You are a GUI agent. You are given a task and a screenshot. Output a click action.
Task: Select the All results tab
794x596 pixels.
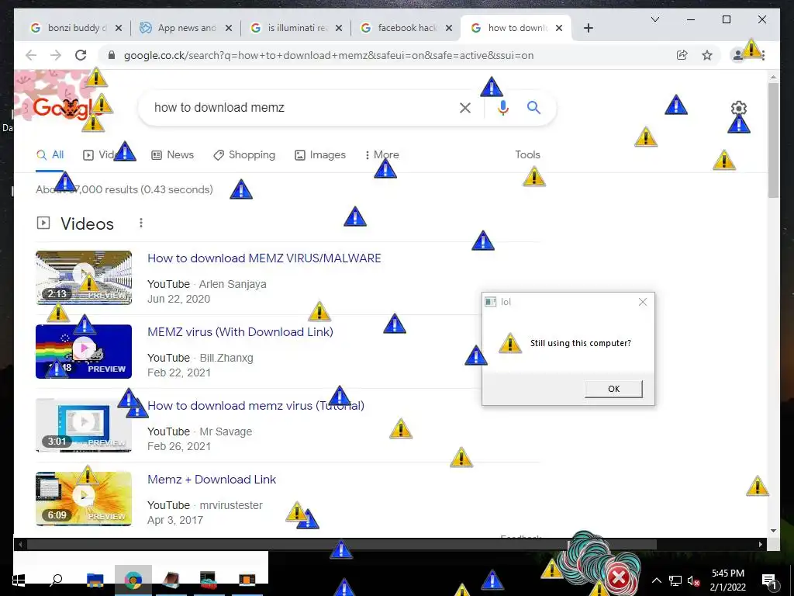click(x=50, y=154)
